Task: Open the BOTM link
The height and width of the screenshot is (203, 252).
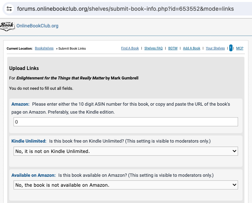Action: 173,48
